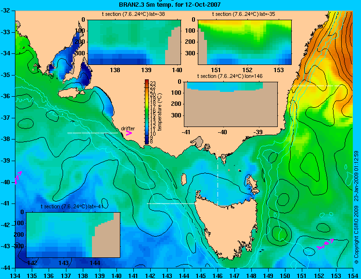Click the 'temperature (°C)' colorbar label
361x279 pixels.
point(160,112)
